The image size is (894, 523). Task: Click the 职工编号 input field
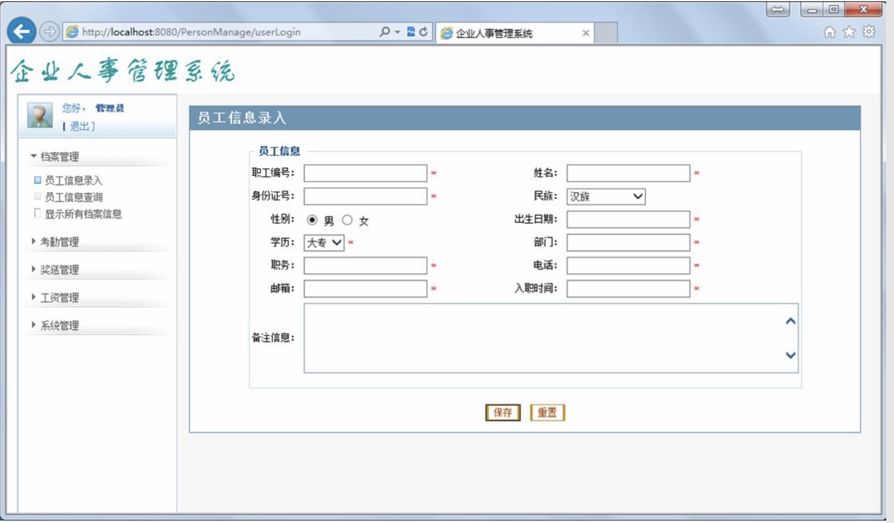pos(365,173)
